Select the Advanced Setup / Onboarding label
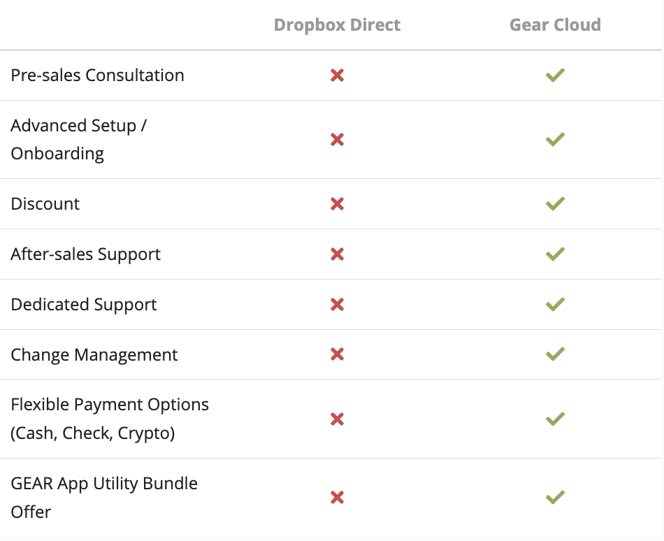 click(x=79, y=140)
